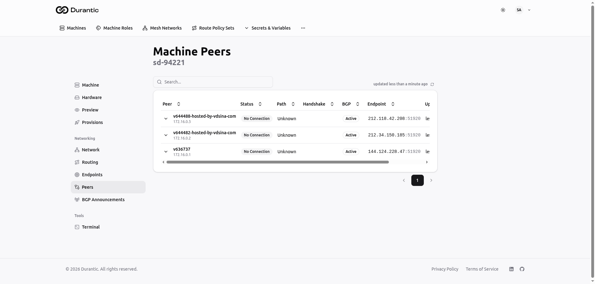Image resolution: width=595 pixels, height=284 pixels.
Task: Open the Secrets & Variables menu
Action: 268,28
